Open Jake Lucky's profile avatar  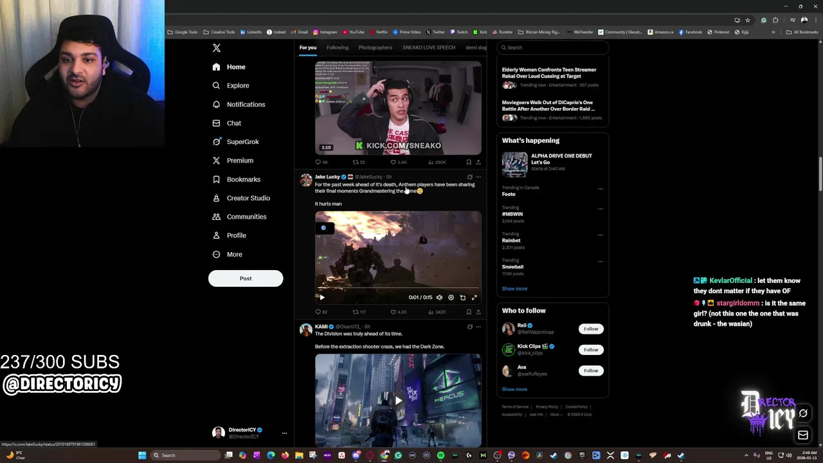306,180
